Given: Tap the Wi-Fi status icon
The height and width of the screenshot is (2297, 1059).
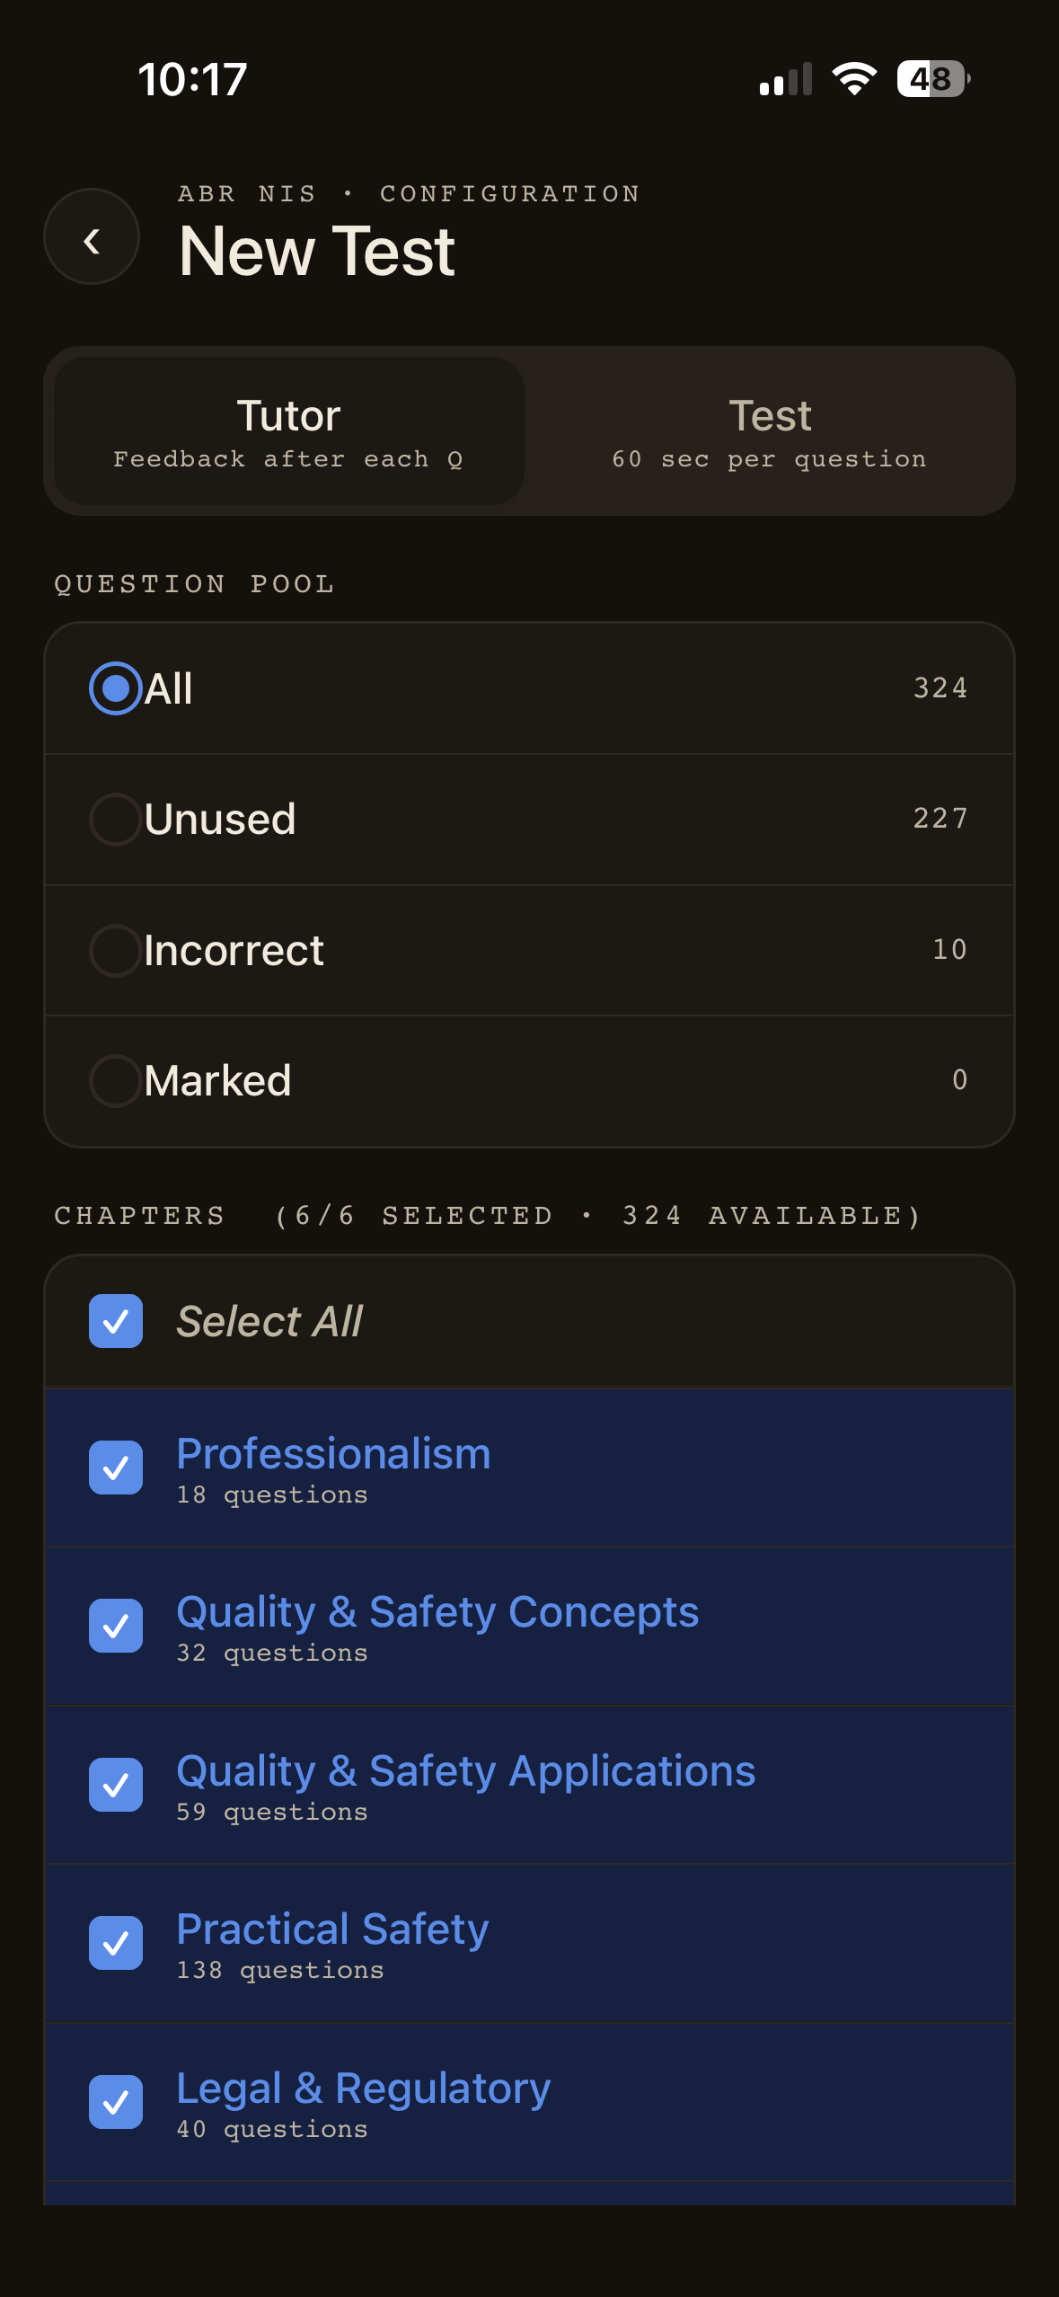Looking at the screenshot, I should coord(854,79).
